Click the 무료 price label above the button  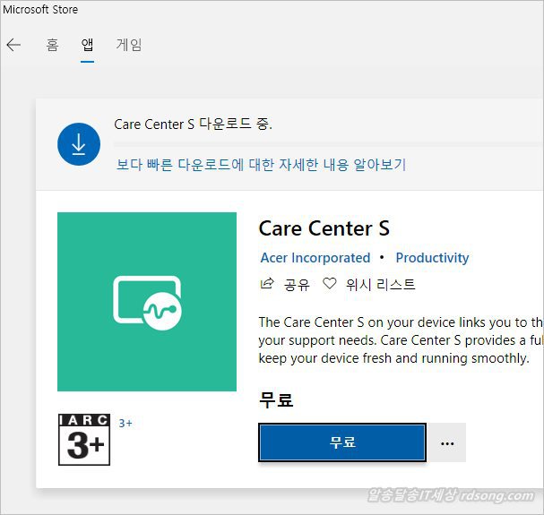click(x=276, y=399)
